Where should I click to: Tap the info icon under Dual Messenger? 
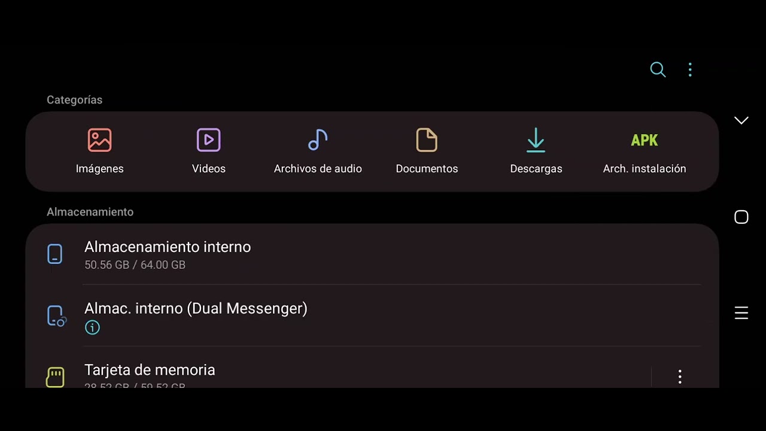pyautogui.click(x=92, y=327)
